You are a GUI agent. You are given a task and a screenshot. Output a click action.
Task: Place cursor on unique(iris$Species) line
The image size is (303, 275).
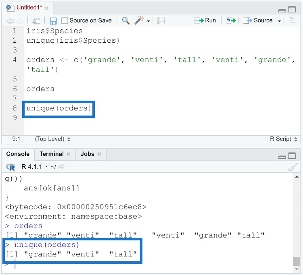click(x=73, y=41)
